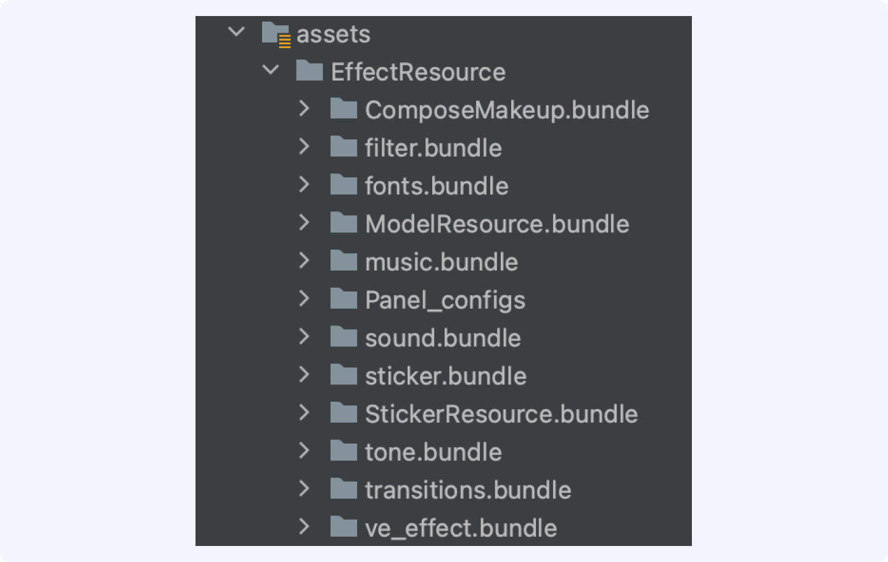888x562 pixels.
Task: Click the Panel_configs folder icon
Action: pos(343,299)
